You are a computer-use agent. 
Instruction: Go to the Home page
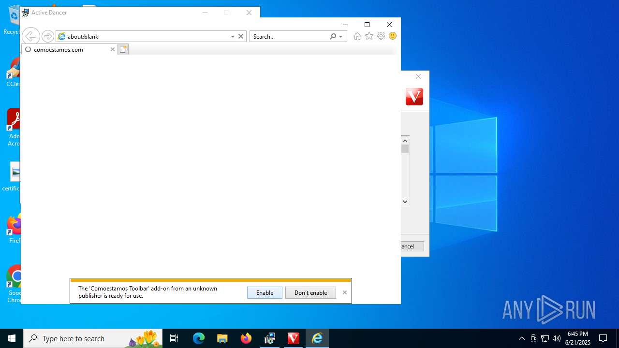click(357, 36)
